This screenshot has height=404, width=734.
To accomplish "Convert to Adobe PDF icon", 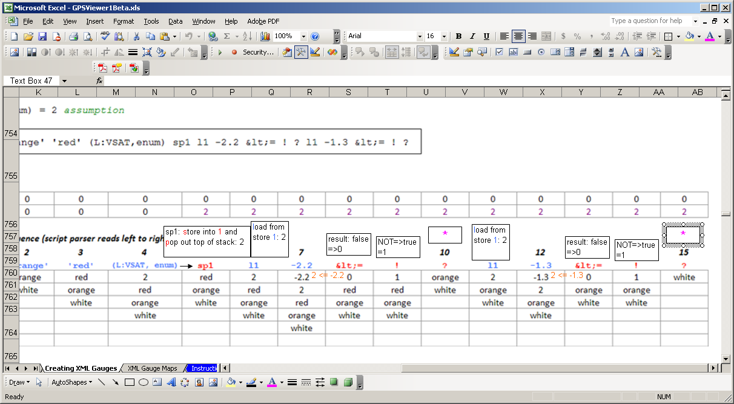I will pyautogui.click(x=103, y=68).
